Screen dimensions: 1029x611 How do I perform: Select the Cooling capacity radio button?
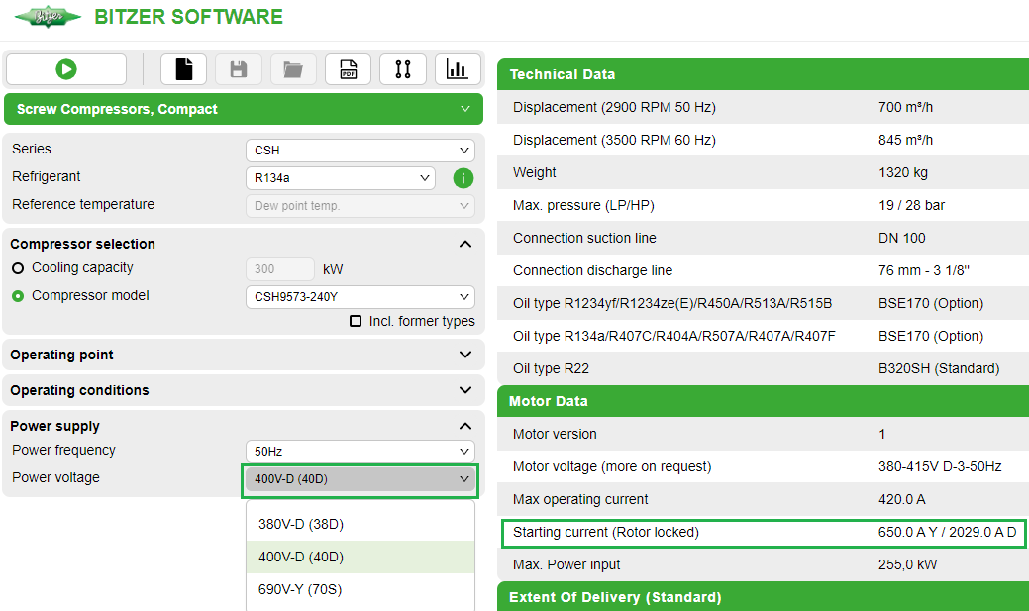pos(18,268)
